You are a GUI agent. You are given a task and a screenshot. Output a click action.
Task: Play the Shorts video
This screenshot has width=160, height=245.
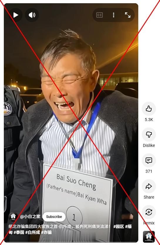pyautogui.click(x=16, y=15)
